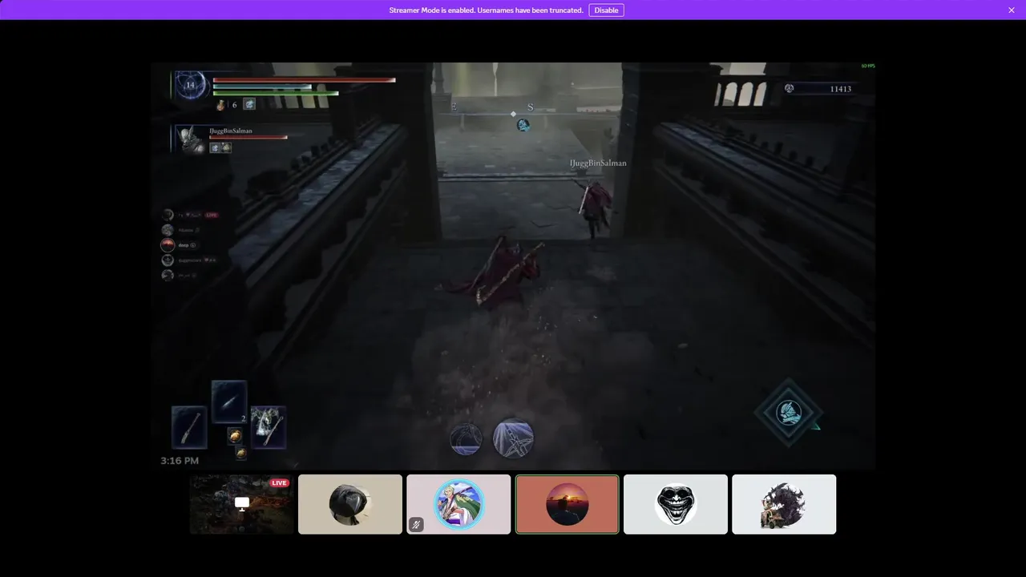Click the green stamina bar in the HUD

275,93
